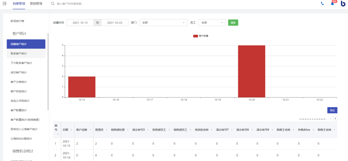Image resolution: width=348 pixels, height=161 pixels.
Task: Click the blue brand logo icon at top right
Action: point(343,3)
